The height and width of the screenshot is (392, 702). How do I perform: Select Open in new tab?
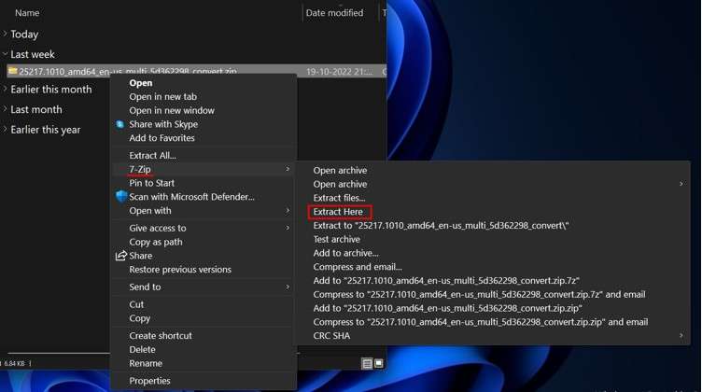pyautogui.click(x=163, y=97)
